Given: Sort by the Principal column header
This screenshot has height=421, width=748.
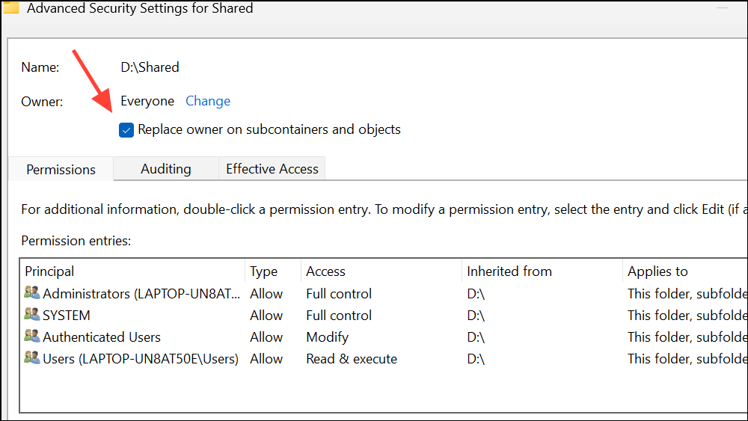Looking at the screenshot, I should [49, 271].
